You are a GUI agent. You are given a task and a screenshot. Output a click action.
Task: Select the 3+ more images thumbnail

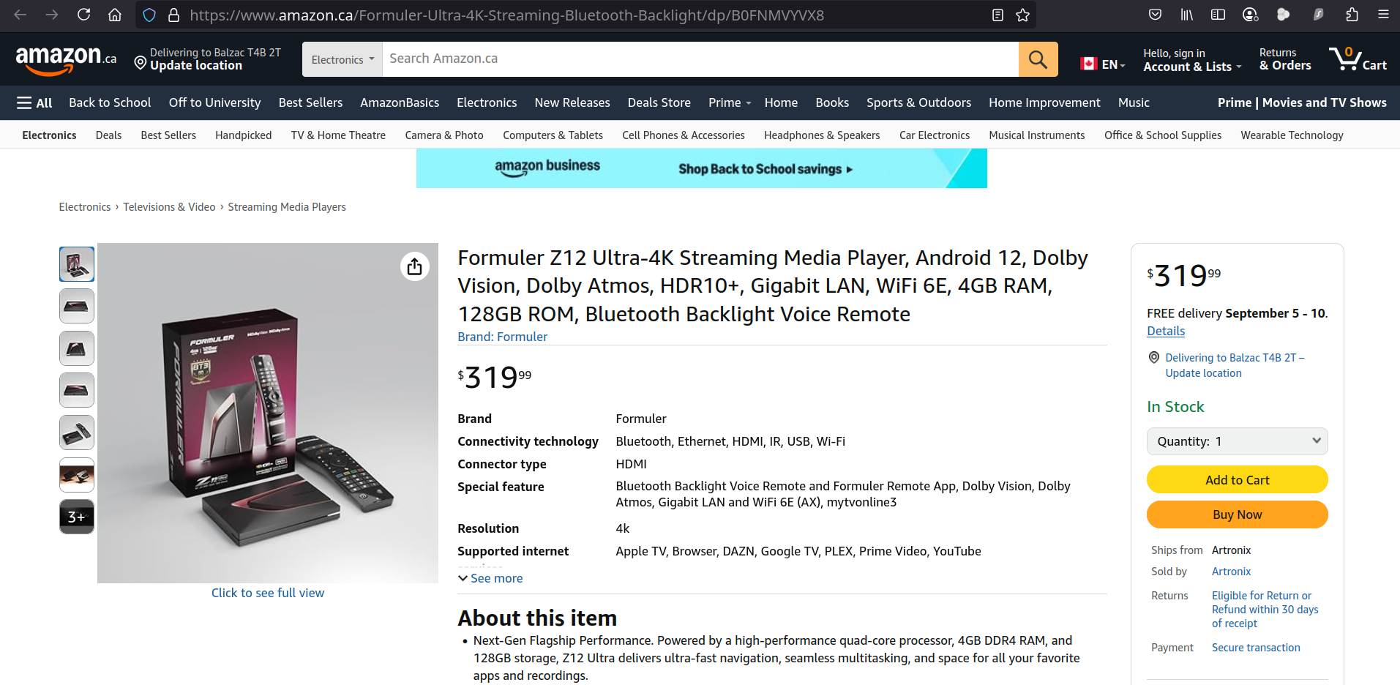tap(77, 517)
